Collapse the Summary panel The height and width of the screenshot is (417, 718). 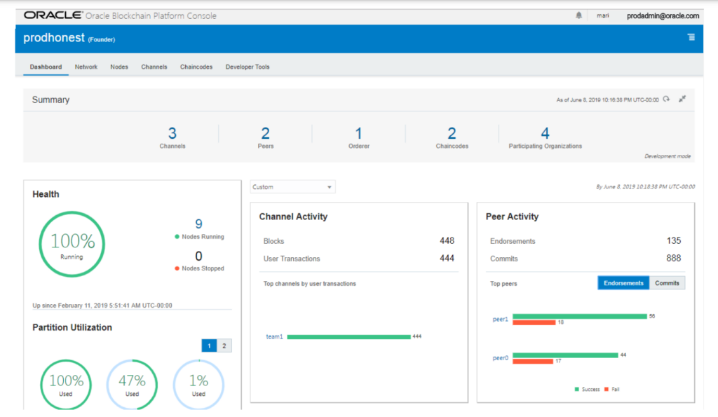(682, 100)
